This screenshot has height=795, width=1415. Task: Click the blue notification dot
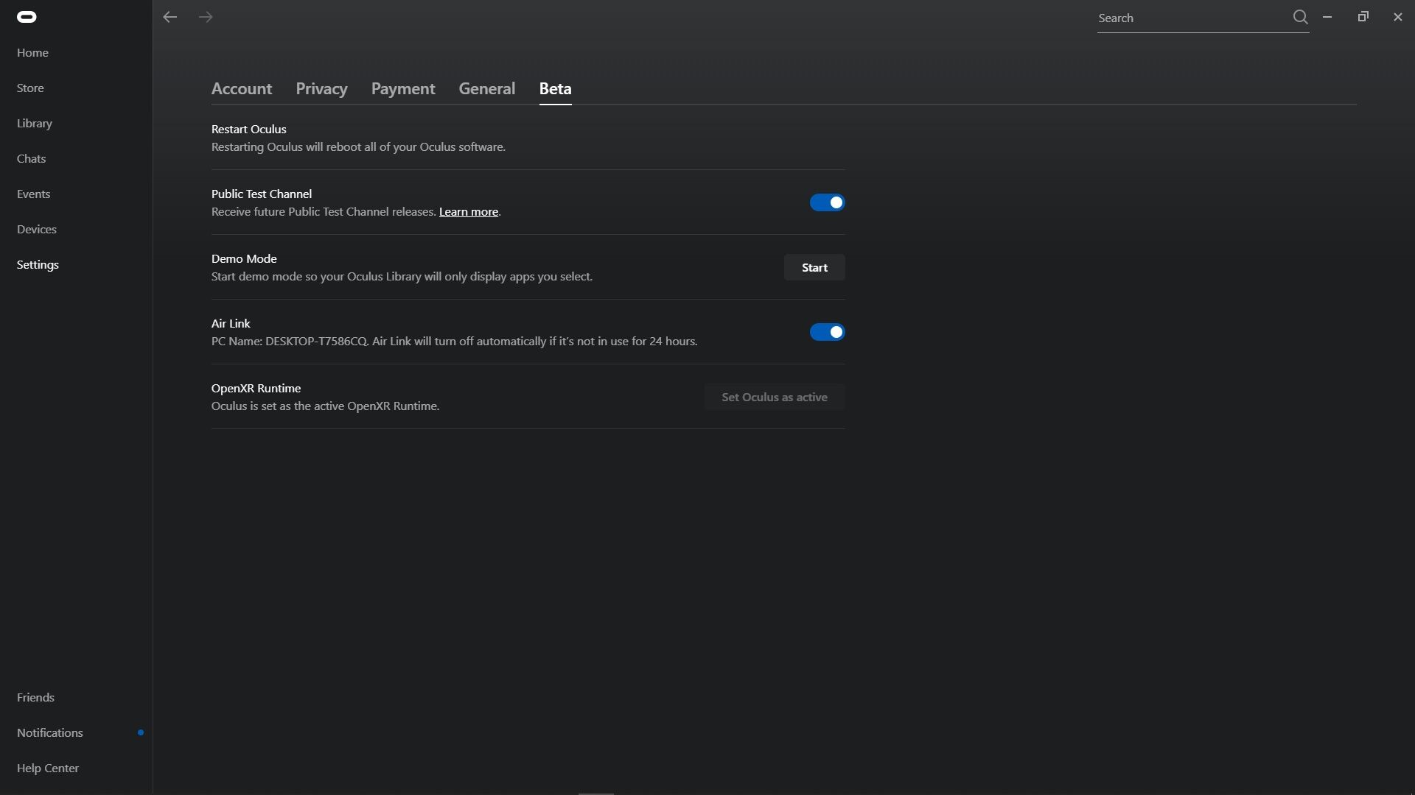click(x=141, y=732)
